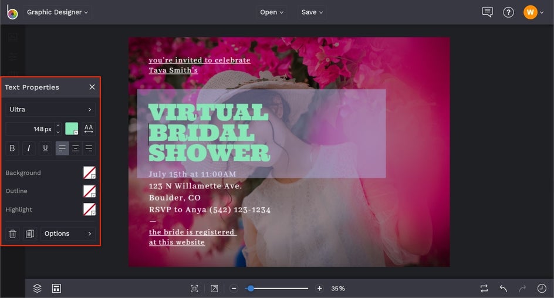
Task: Click the loop arrows icon beside undo
Action: point(484,289)
